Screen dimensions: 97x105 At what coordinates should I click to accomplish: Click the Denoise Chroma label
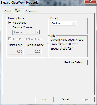(x=22, y=27)
